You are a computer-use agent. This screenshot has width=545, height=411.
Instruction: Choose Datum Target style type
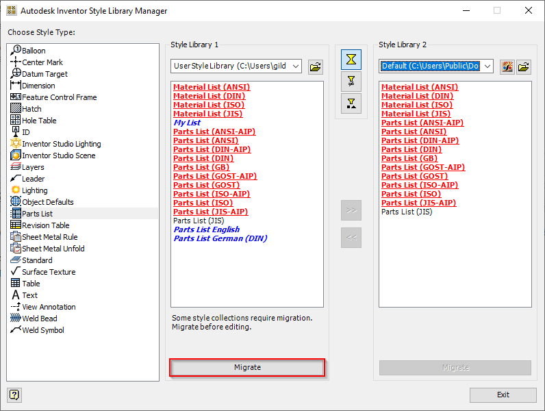click(x=39, y=74)
